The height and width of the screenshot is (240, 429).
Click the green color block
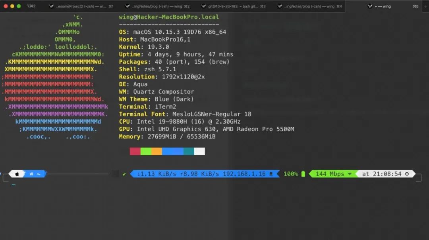[146, 151]
